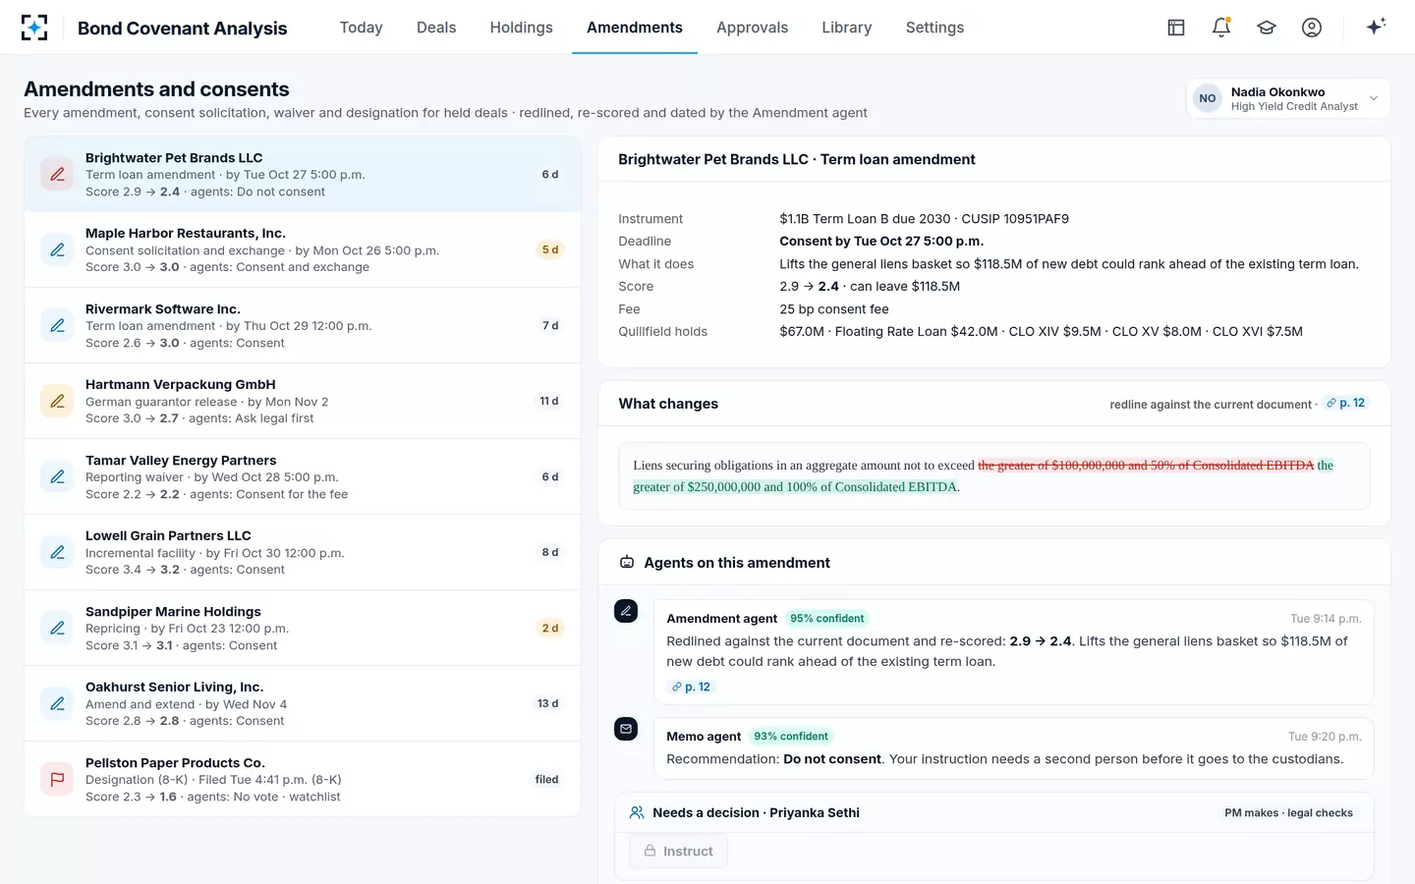The image size is (1415, 884).
Task: Navigate to the Library tab
Action: pos(847,28)
